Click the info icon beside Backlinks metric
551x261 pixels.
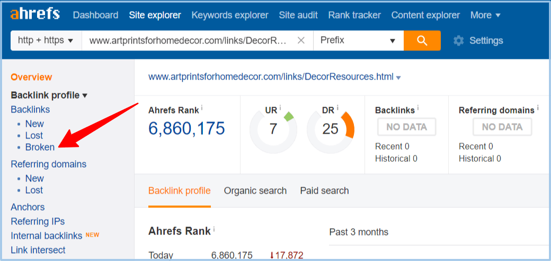418,108
